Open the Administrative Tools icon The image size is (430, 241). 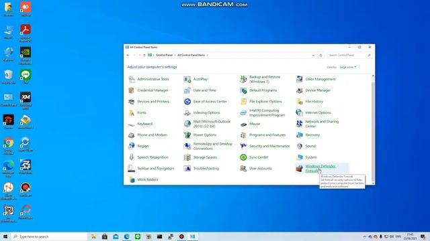click(x=132, y=79)
